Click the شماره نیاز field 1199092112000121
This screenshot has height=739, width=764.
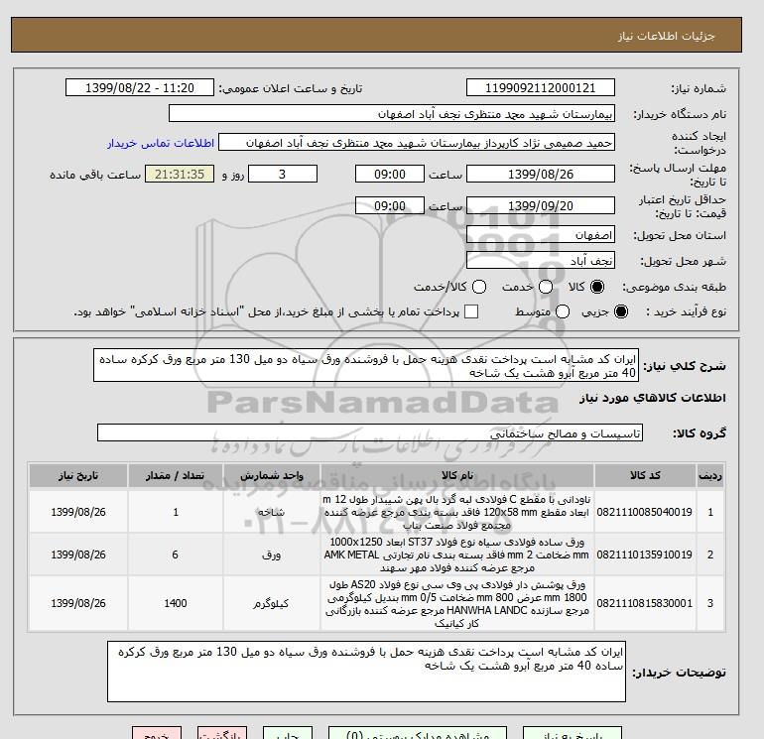(x=541, y=87)
